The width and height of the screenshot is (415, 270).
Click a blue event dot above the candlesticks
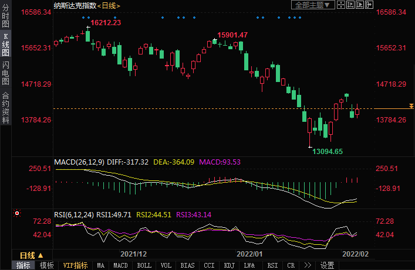(83, 17)
